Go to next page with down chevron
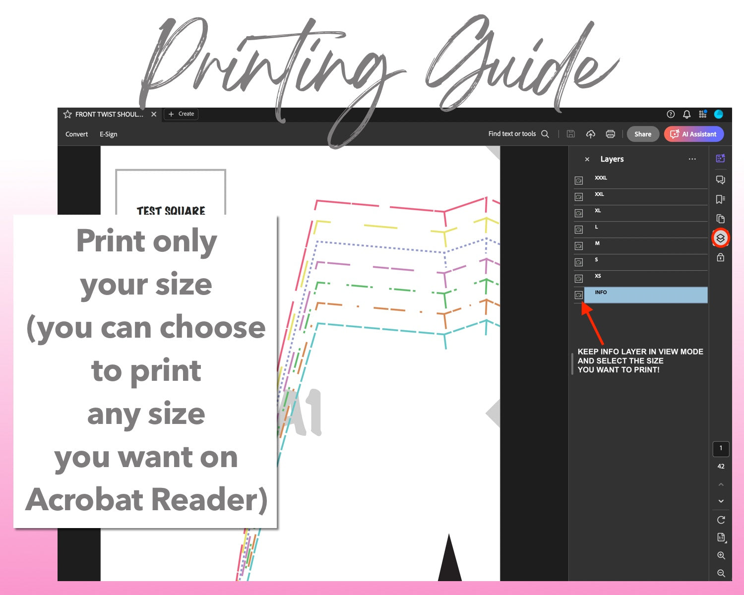 (721, 501)
